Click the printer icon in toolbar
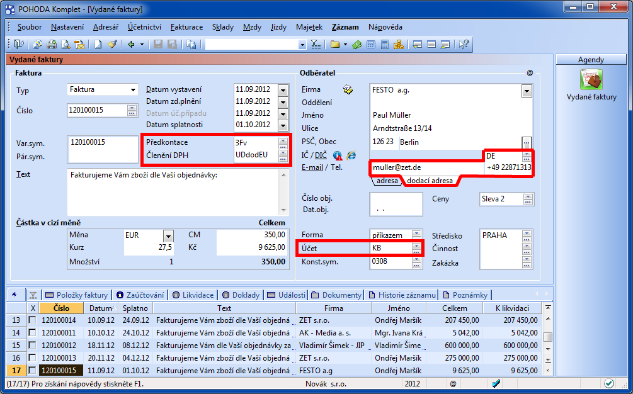633x394 pixels. [x=52, y=44]
